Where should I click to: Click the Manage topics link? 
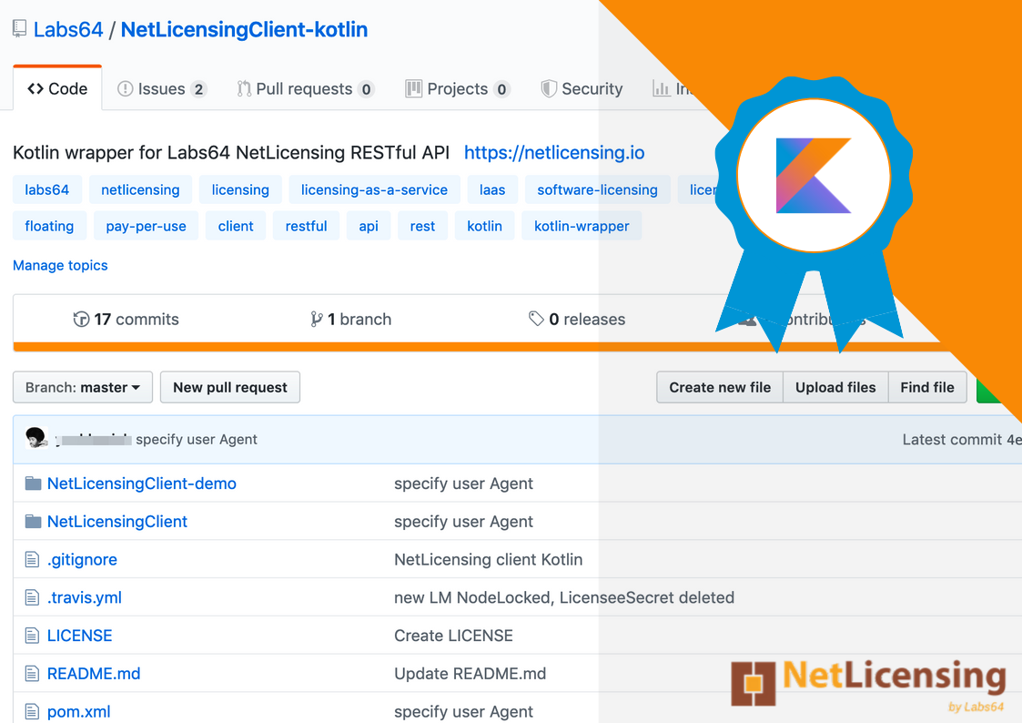pyautogui.click(x=61, y=265)
